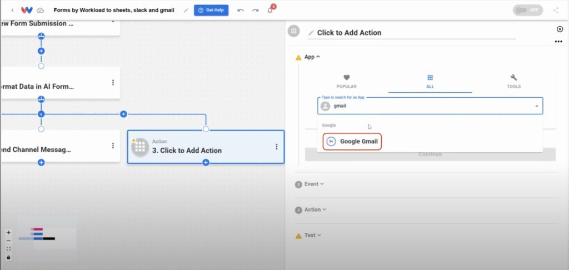
Task: Click the grid app icon beside action title
Action: (x=293, y=31)
